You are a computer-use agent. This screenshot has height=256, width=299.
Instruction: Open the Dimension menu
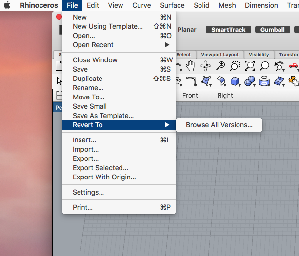point(261,5)
